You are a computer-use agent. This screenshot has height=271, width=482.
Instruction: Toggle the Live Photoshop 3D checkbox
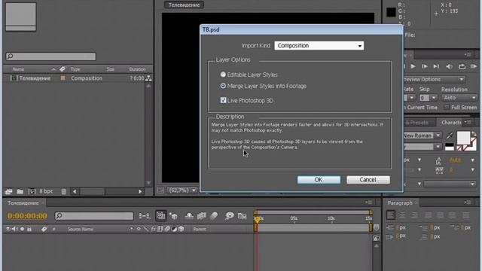223,100
